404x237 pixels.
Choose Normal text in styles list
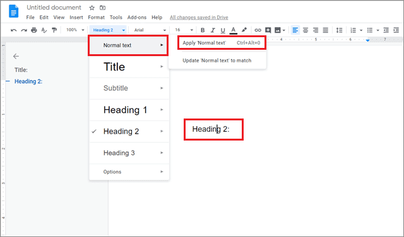(128, 45)
